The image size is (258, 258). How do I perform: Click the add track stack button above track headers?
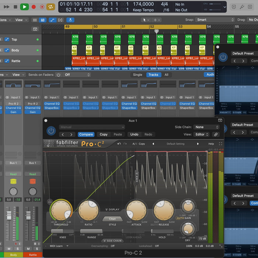[35, 29]
